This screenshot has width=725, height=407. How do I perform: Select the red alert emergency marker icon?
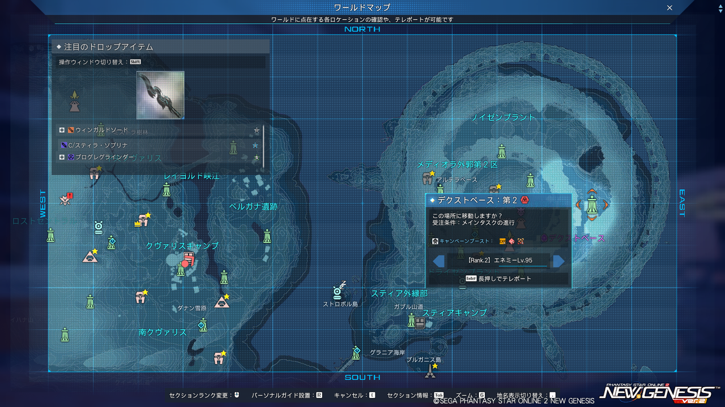tap(66, 199)
